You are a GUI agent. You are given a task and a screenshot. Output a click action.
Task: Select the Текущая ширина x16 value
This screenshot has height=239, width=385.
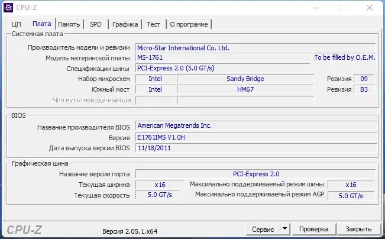[x=160, y=185]
